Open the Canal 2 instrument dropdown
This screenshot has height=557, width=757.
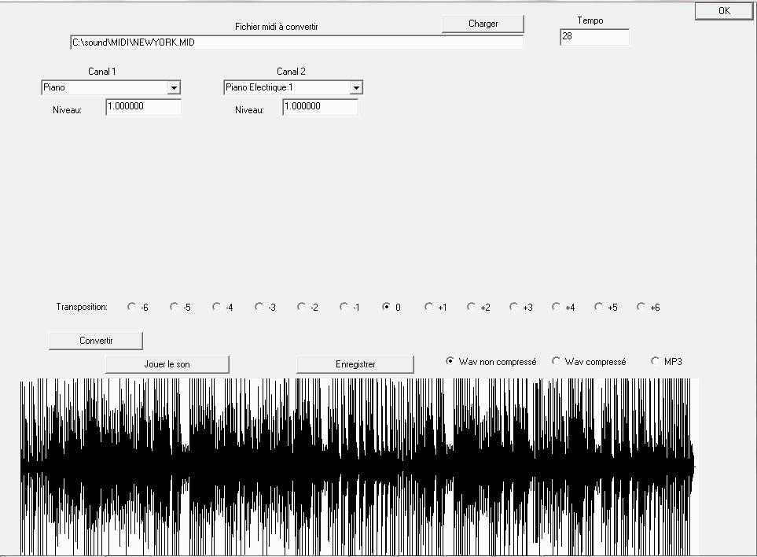point(356,88)
